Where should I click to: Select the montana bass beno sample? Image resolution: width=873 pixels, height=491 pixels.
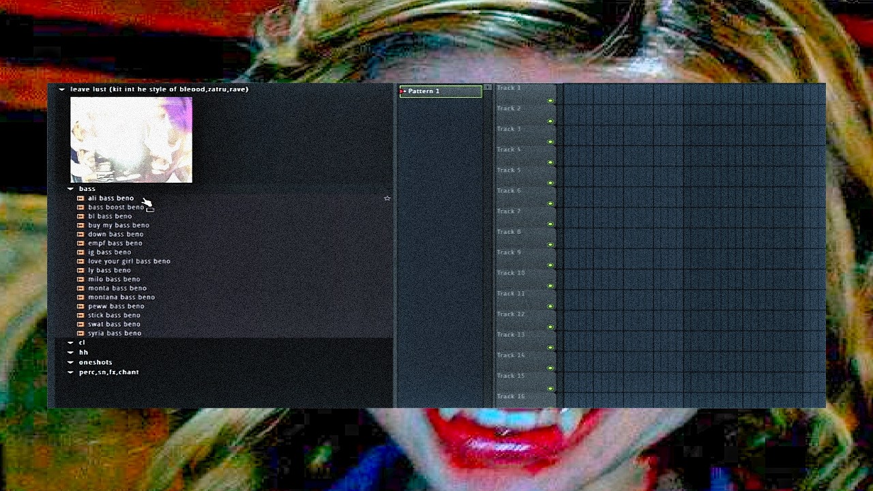pyautogui.click(x=121, y=297)
